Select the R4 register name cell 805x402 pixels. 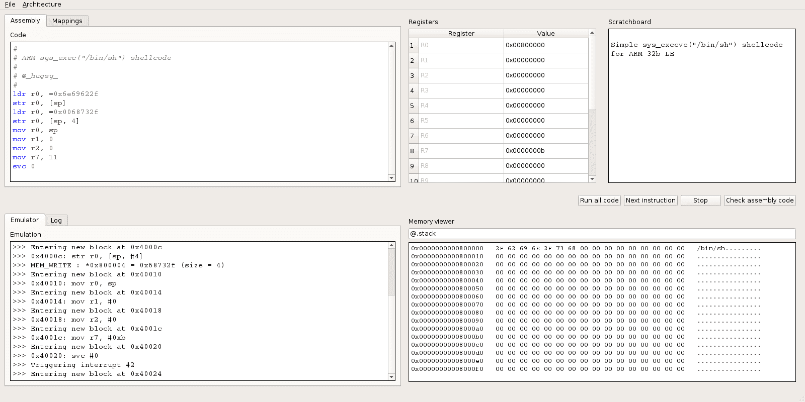click(461, 106)
